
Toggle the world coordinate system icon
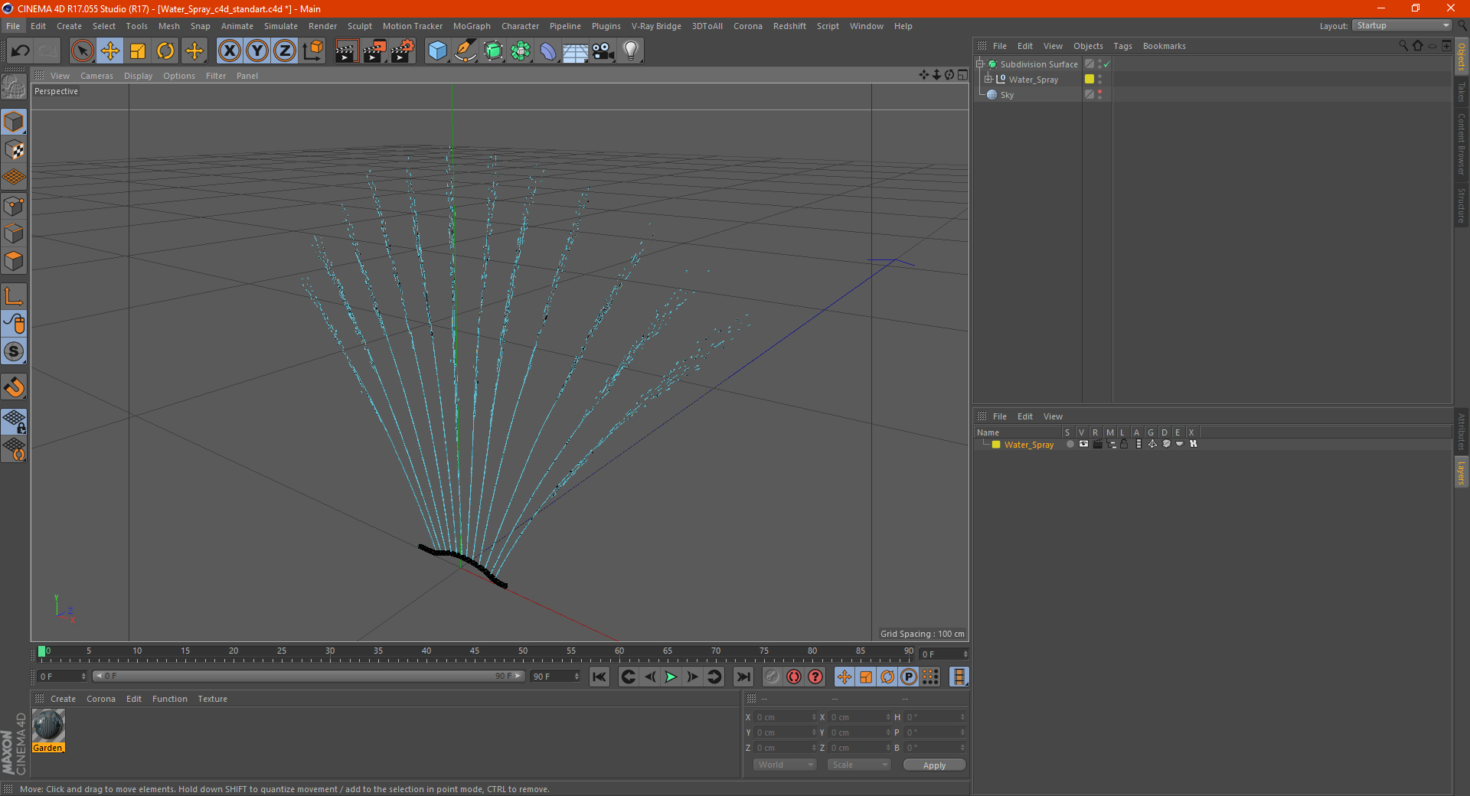pos(312,51)
